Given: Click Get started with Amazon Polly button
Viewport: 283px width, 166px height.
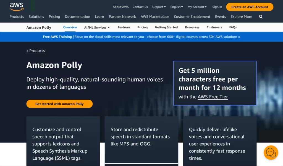Looking at the screenshot, I should tap(59, 104).
